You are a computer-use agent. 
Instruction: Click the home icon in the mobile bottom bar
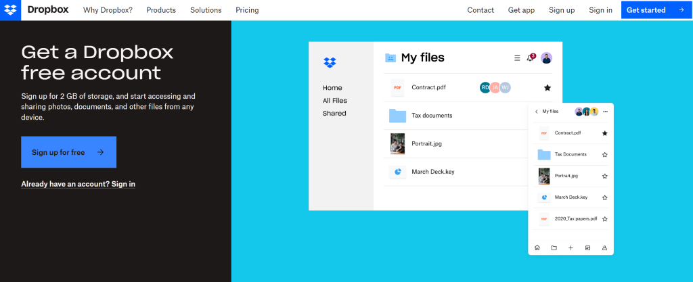tap(537, 248)
